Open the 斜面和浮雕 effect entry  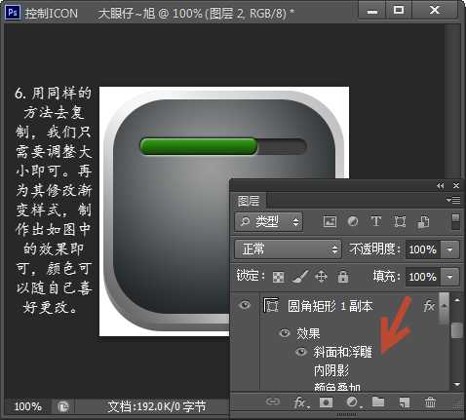[x=342, y=352]
